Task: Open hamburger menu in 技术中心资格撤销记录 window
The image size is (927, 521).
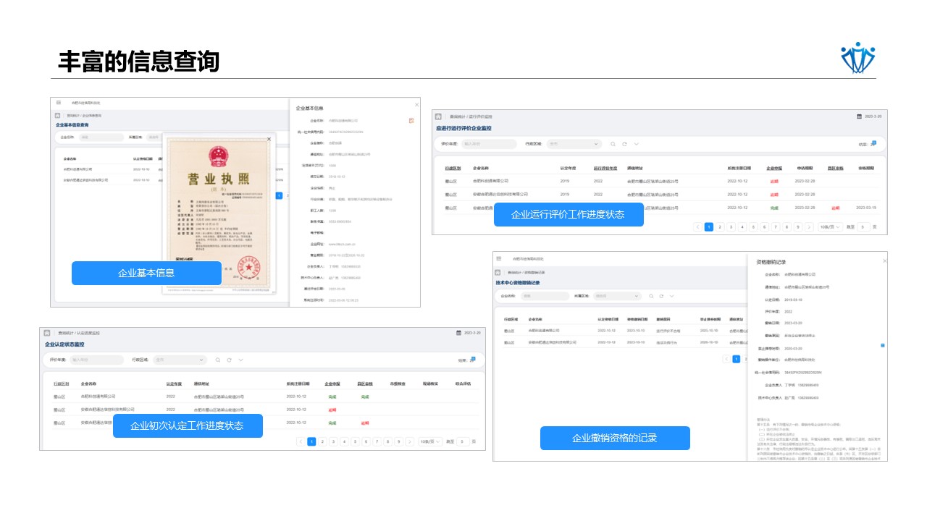Action: 500,258
